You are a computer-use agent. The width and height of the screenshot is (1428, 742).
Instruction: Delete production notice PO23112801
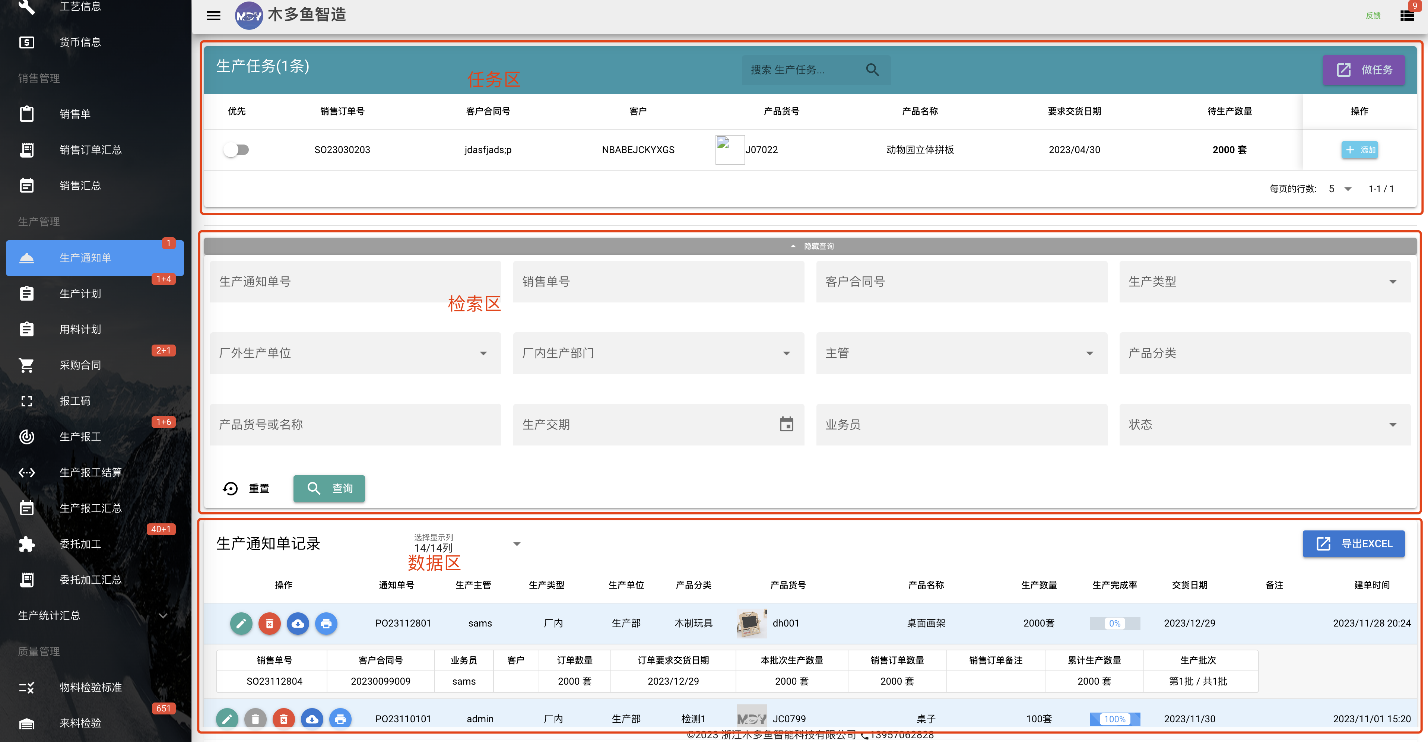(269, 623)
